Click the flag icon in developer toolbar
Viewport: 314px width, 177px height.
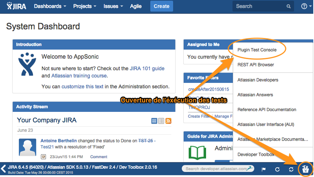click(x=263, y=170)
